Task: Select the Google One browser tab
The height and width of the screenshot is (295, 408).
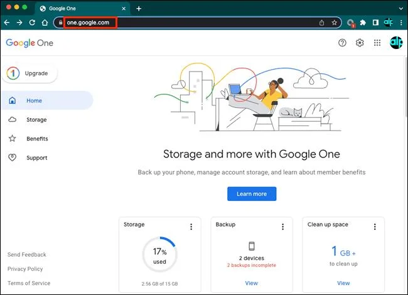Action: (82, 9)
